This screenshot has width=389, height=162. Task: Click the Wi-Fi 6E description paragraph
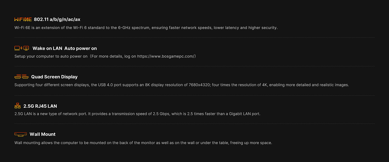tap(146, 28)
